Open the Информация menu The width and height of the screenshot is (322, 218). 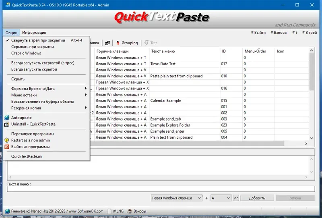(34, 33)
